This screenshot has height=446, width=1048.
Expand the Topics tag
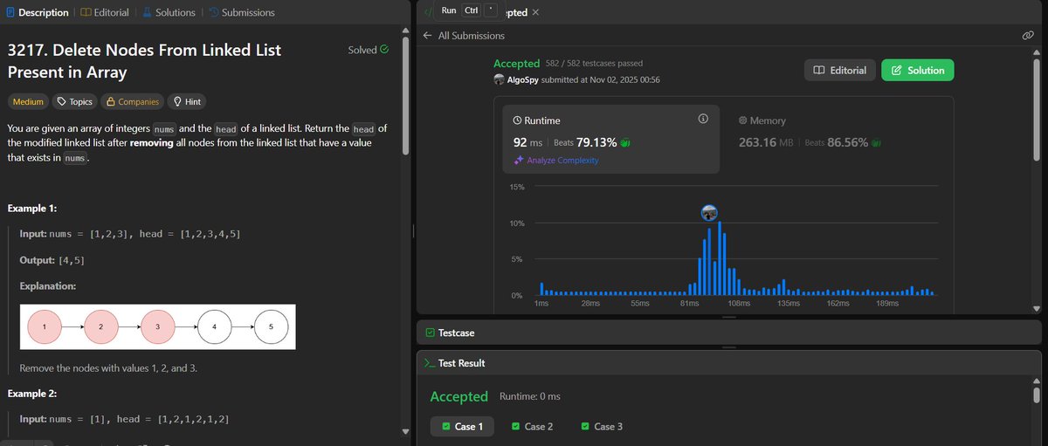(x=74, y=101)
